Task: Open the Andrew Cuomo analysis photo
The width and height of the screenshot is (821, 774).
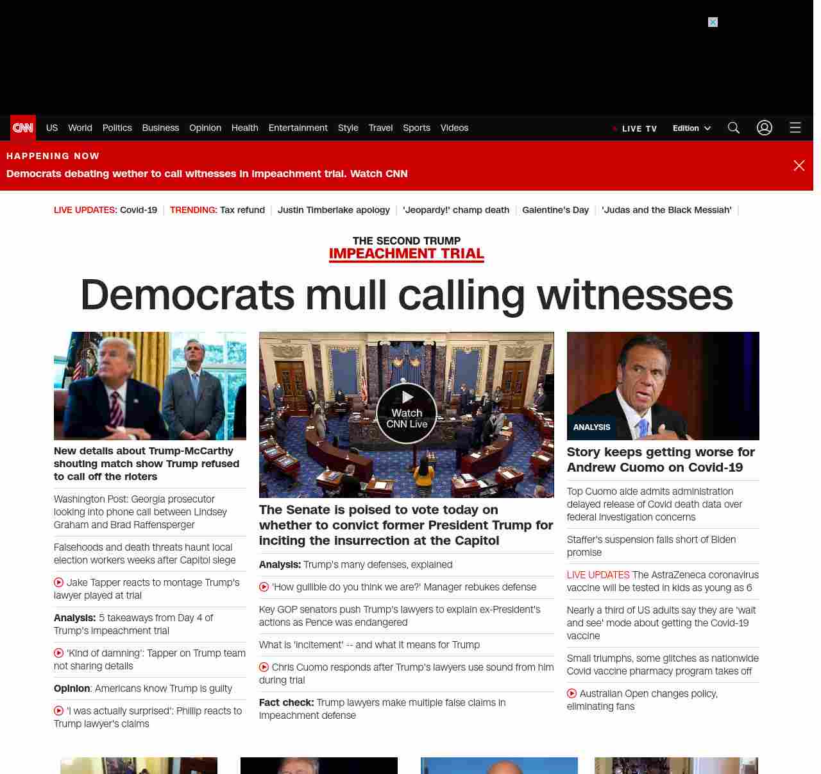Action: pyautogui.click(x=663, y=385)
